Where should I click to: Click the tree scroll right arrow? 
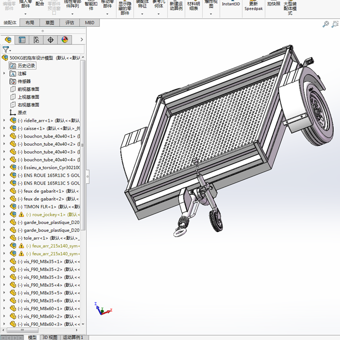tap(76, 330)
